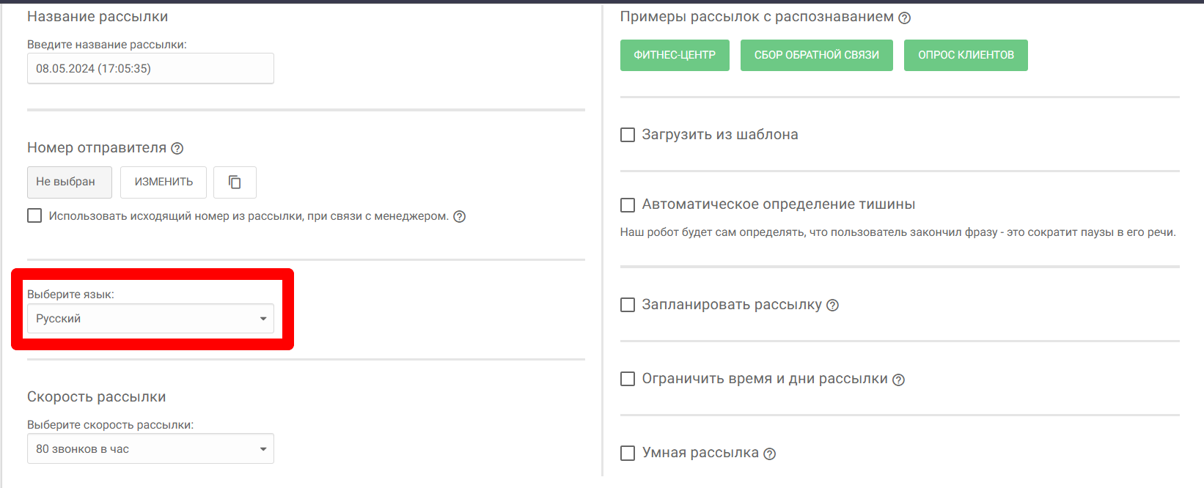Click help icon next to Умная рассылка
The width and height of the screenshot is (1204, 488).
(769, 454)
